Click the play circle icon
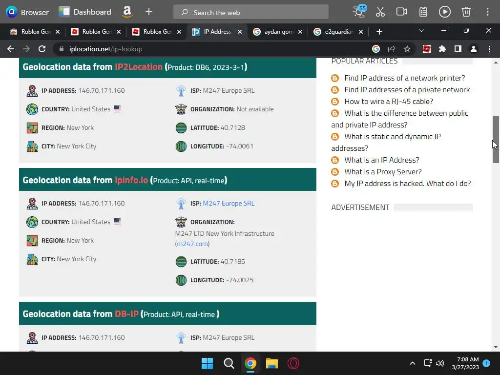The height and width of the screenshot is (375, 500). 444,12
